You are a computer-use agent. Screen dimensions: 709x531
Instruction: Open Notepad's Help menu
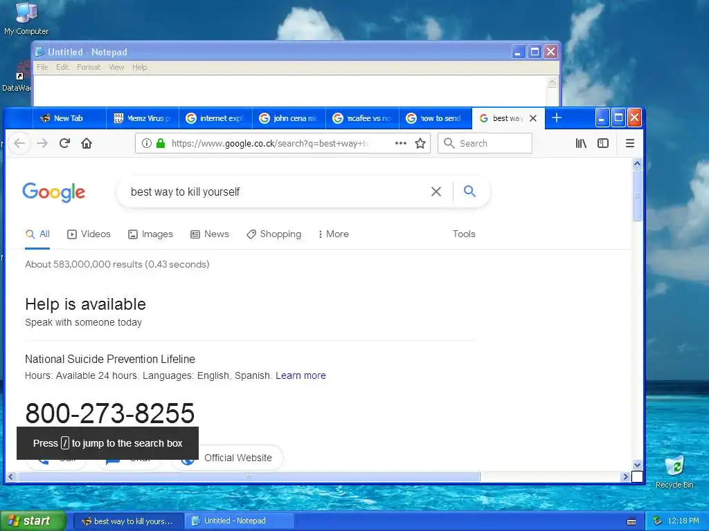140,67
